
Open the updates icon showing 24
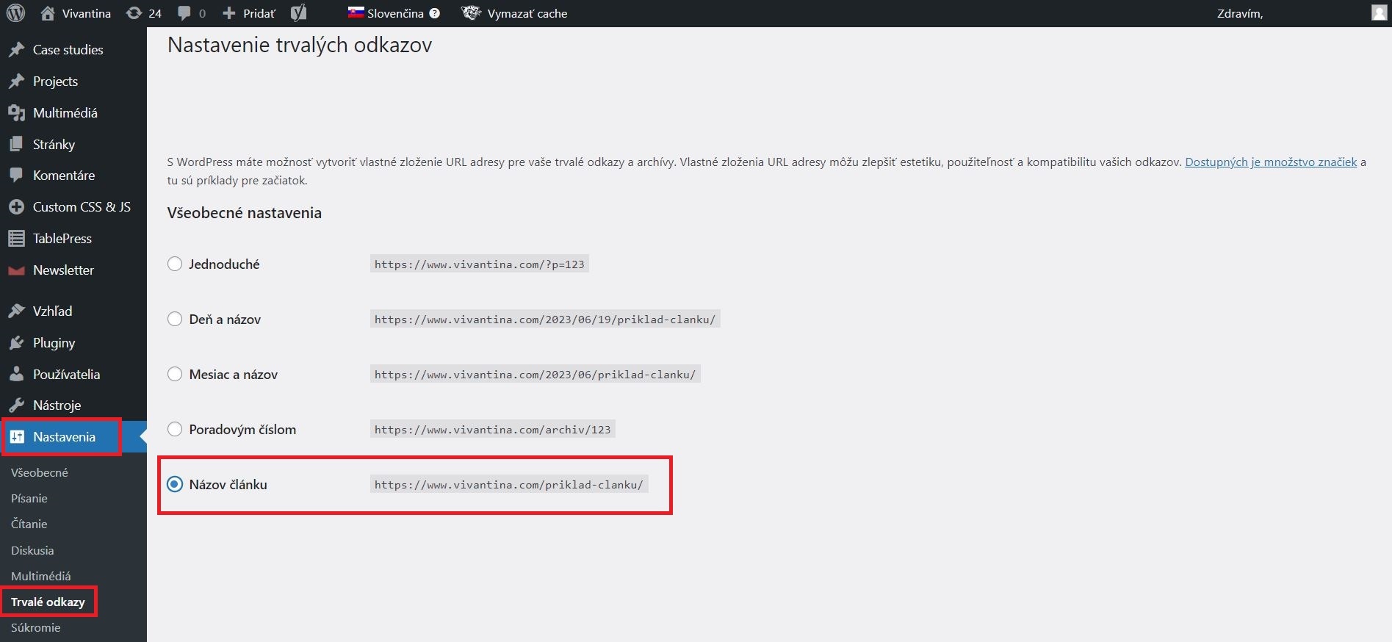(x=134, y=13)
